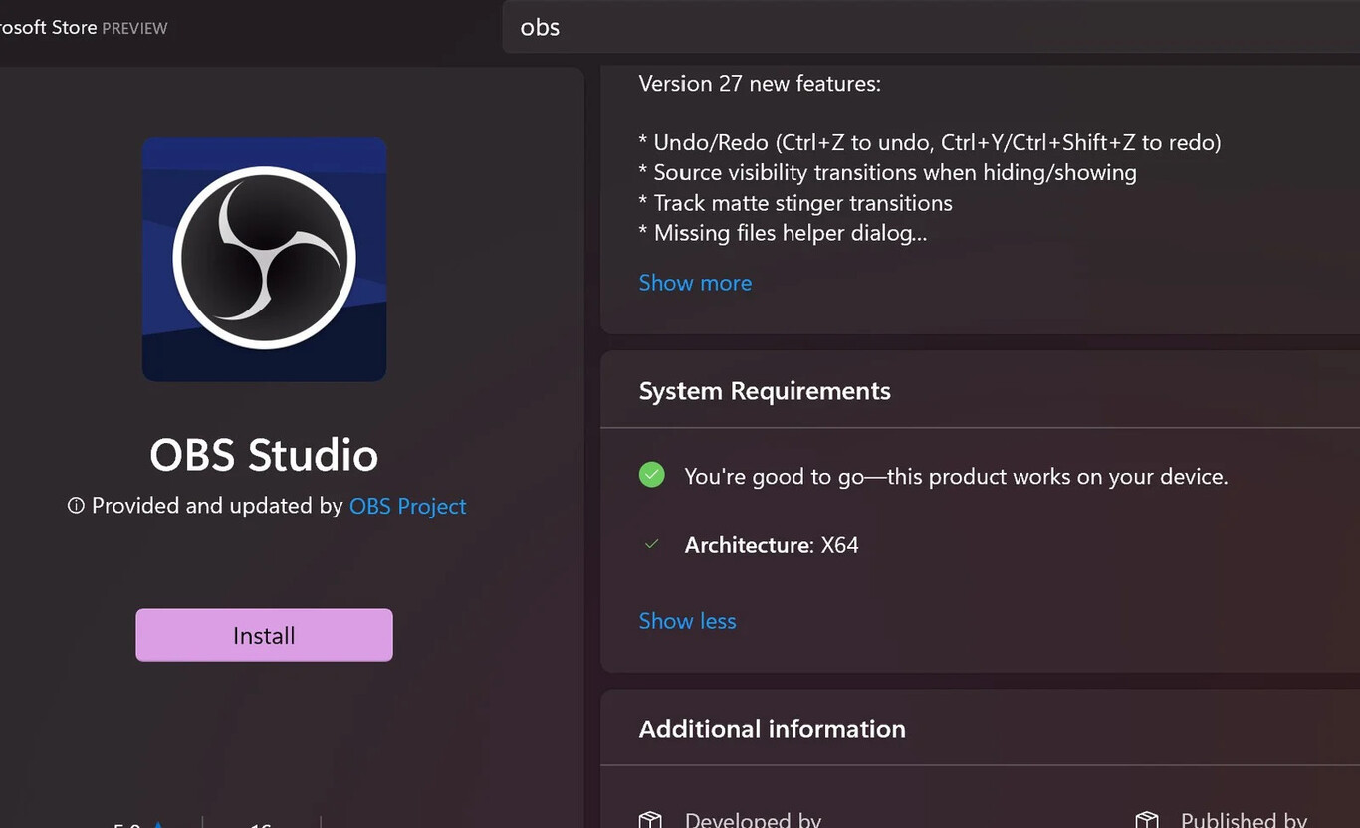
Task: Click the green compatibility checkmark icon
Action: (x=652, y=475)
